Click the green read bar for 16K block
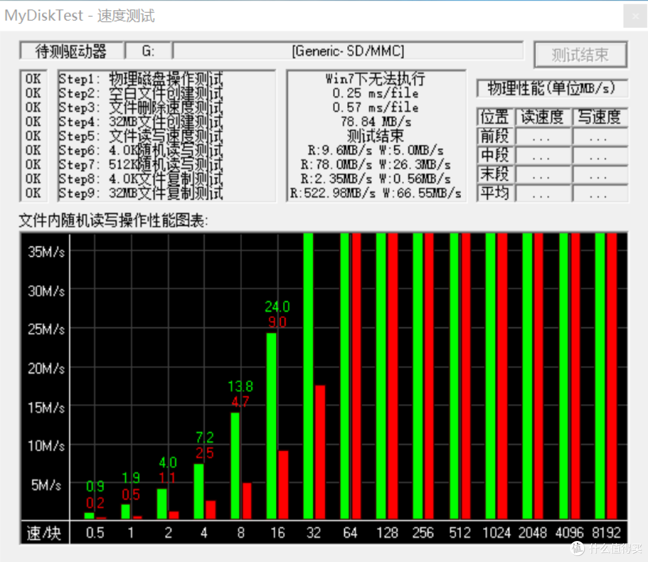The image size is (648, 562). point(272,426)
